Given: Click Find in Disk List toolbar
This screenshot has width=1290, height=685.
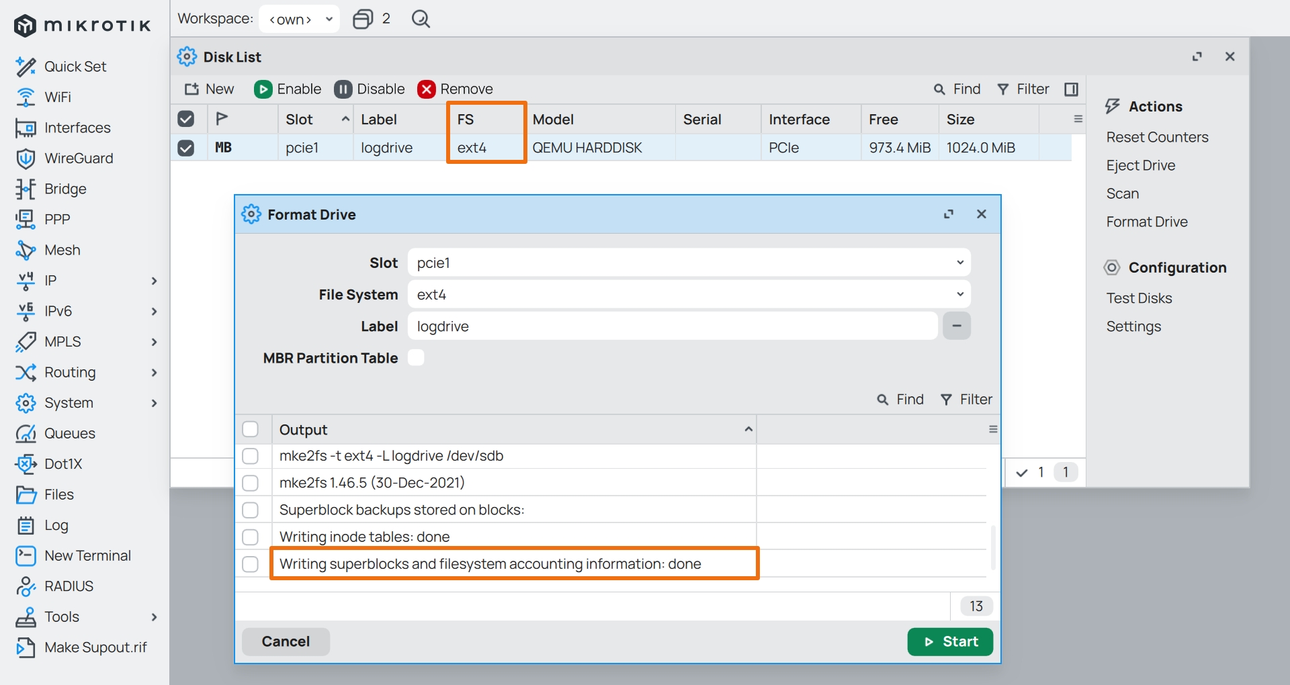Looking at the screenshot, I should pyautogui.click(x=957, y=89).
